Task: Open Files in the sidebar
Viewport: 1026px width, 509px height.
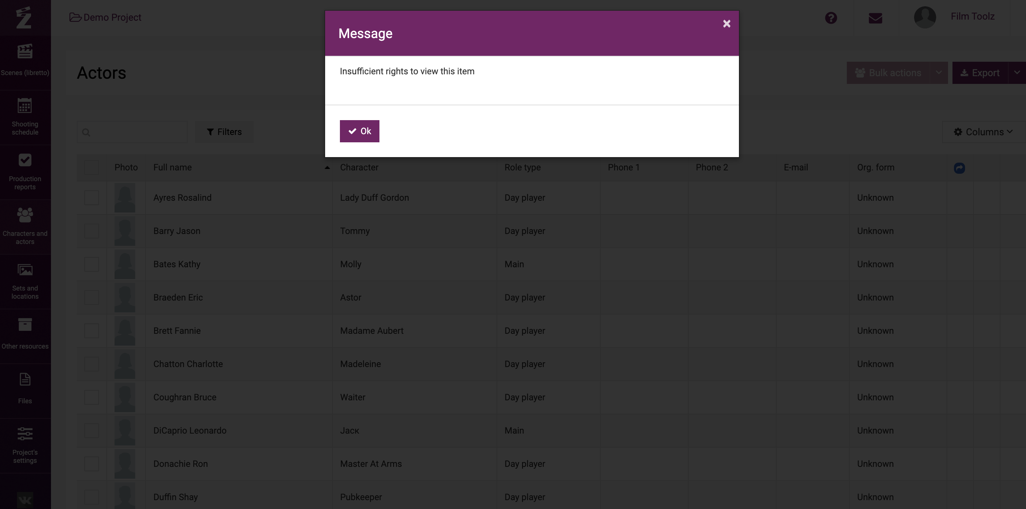Action: (x=25, y=391)
